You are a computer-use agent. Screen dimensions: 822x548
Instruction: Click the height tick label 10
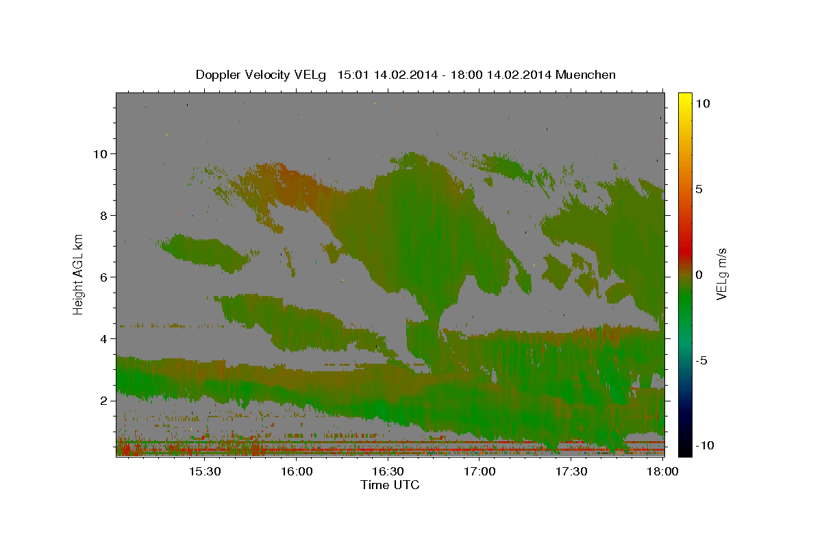[x=101, y=154]
